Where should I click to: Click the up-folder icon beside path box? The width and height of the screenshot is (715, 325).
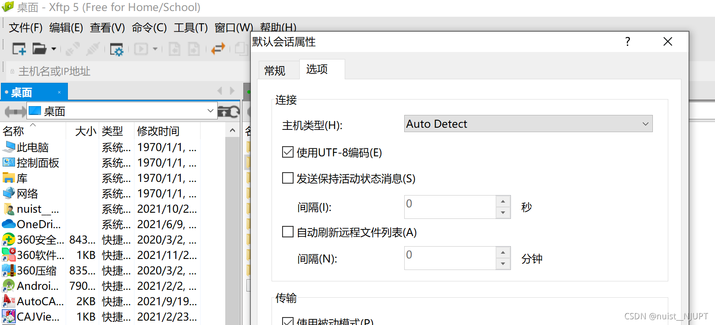coord(223,112)
